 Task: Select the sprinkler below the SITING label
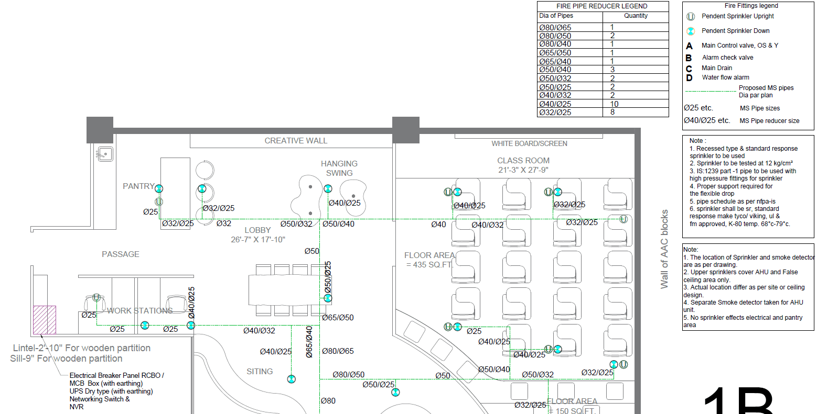point(291,379)
